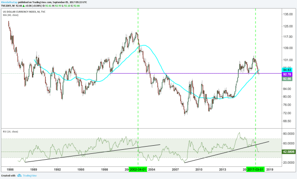Click the 68.50 price axis label
Screen dimensions: 297x179
(288, 121)
